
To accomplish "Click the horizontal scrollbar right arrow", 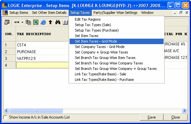I will (x=184, y=110).
